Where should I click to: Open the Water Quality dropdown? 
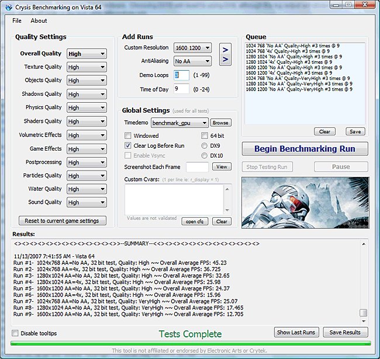(x=87, y=189)
